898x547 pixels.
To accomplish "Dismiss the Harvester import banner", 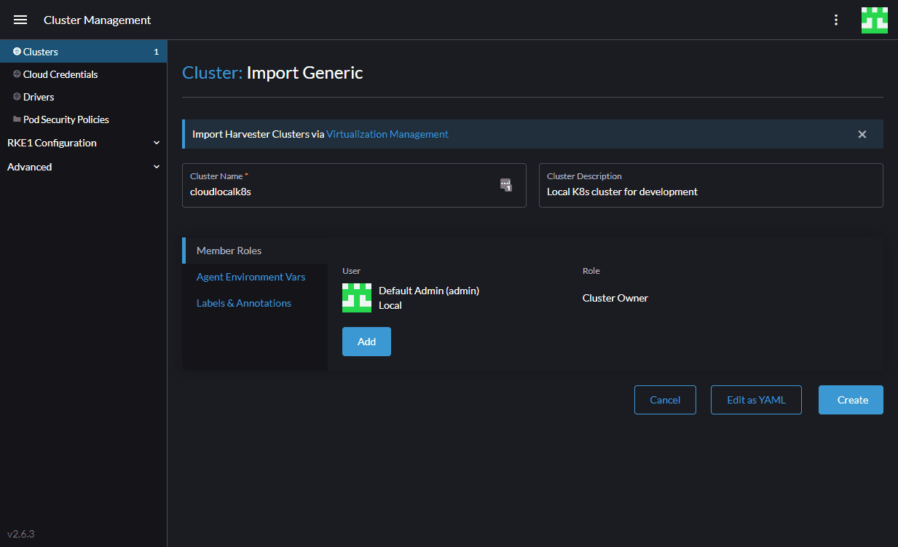I will pyautogui.click(x=862, y=134).
